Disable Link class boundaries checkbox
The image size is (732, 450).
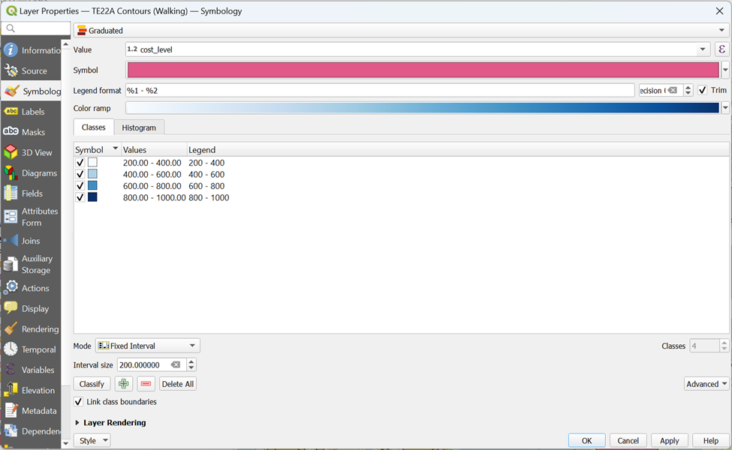pos(79,402)
